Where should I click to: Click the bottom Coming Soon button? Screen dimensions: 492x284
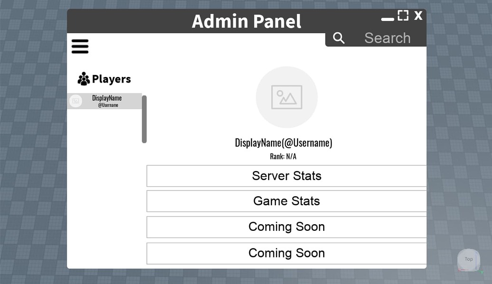tap(287, 253)
